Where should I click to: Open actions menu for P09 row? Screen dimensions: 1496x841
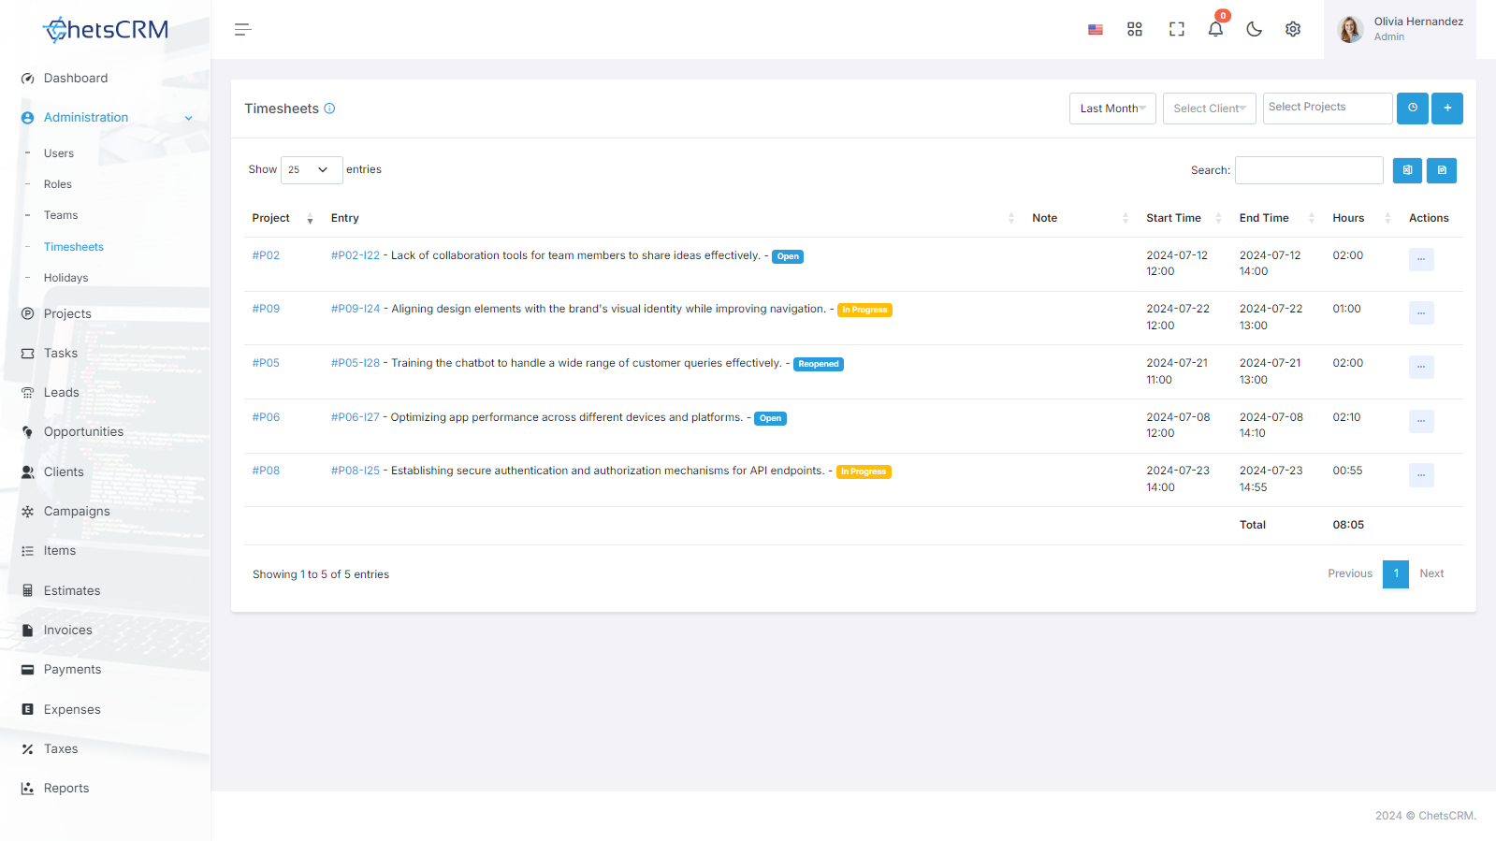point(1421,313)
